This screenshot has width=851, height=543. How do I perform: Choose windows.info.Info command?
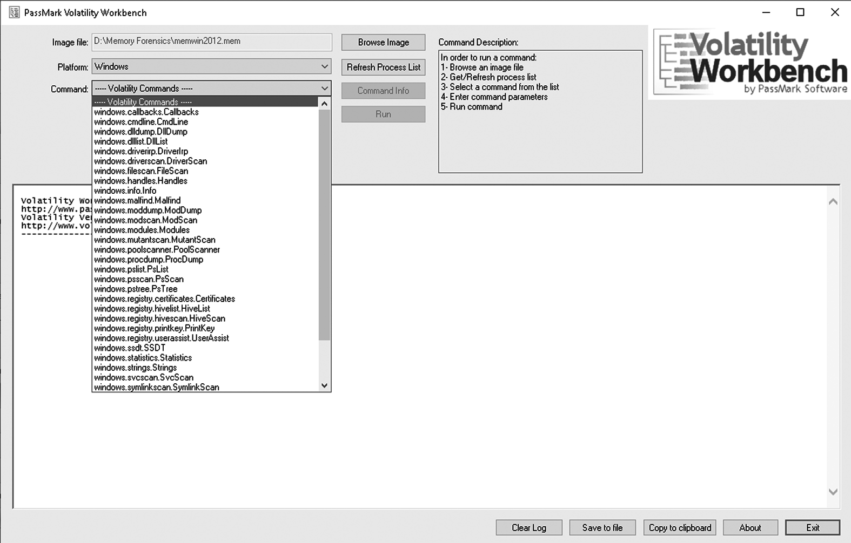205,191
